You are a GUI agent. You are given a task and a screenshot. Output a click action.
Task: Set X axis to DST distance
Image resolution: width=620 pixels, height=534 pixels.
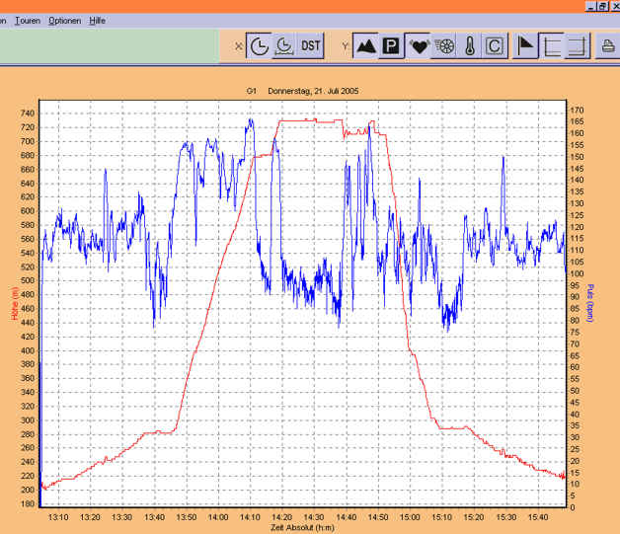click(x=311, y=45)
